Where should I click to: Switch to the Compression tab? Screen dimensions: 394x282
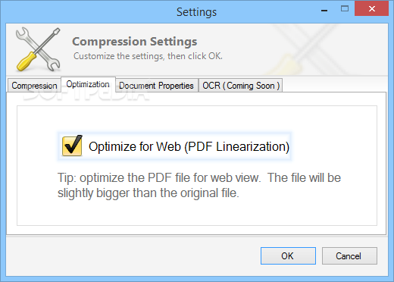[x=34, y=86]
